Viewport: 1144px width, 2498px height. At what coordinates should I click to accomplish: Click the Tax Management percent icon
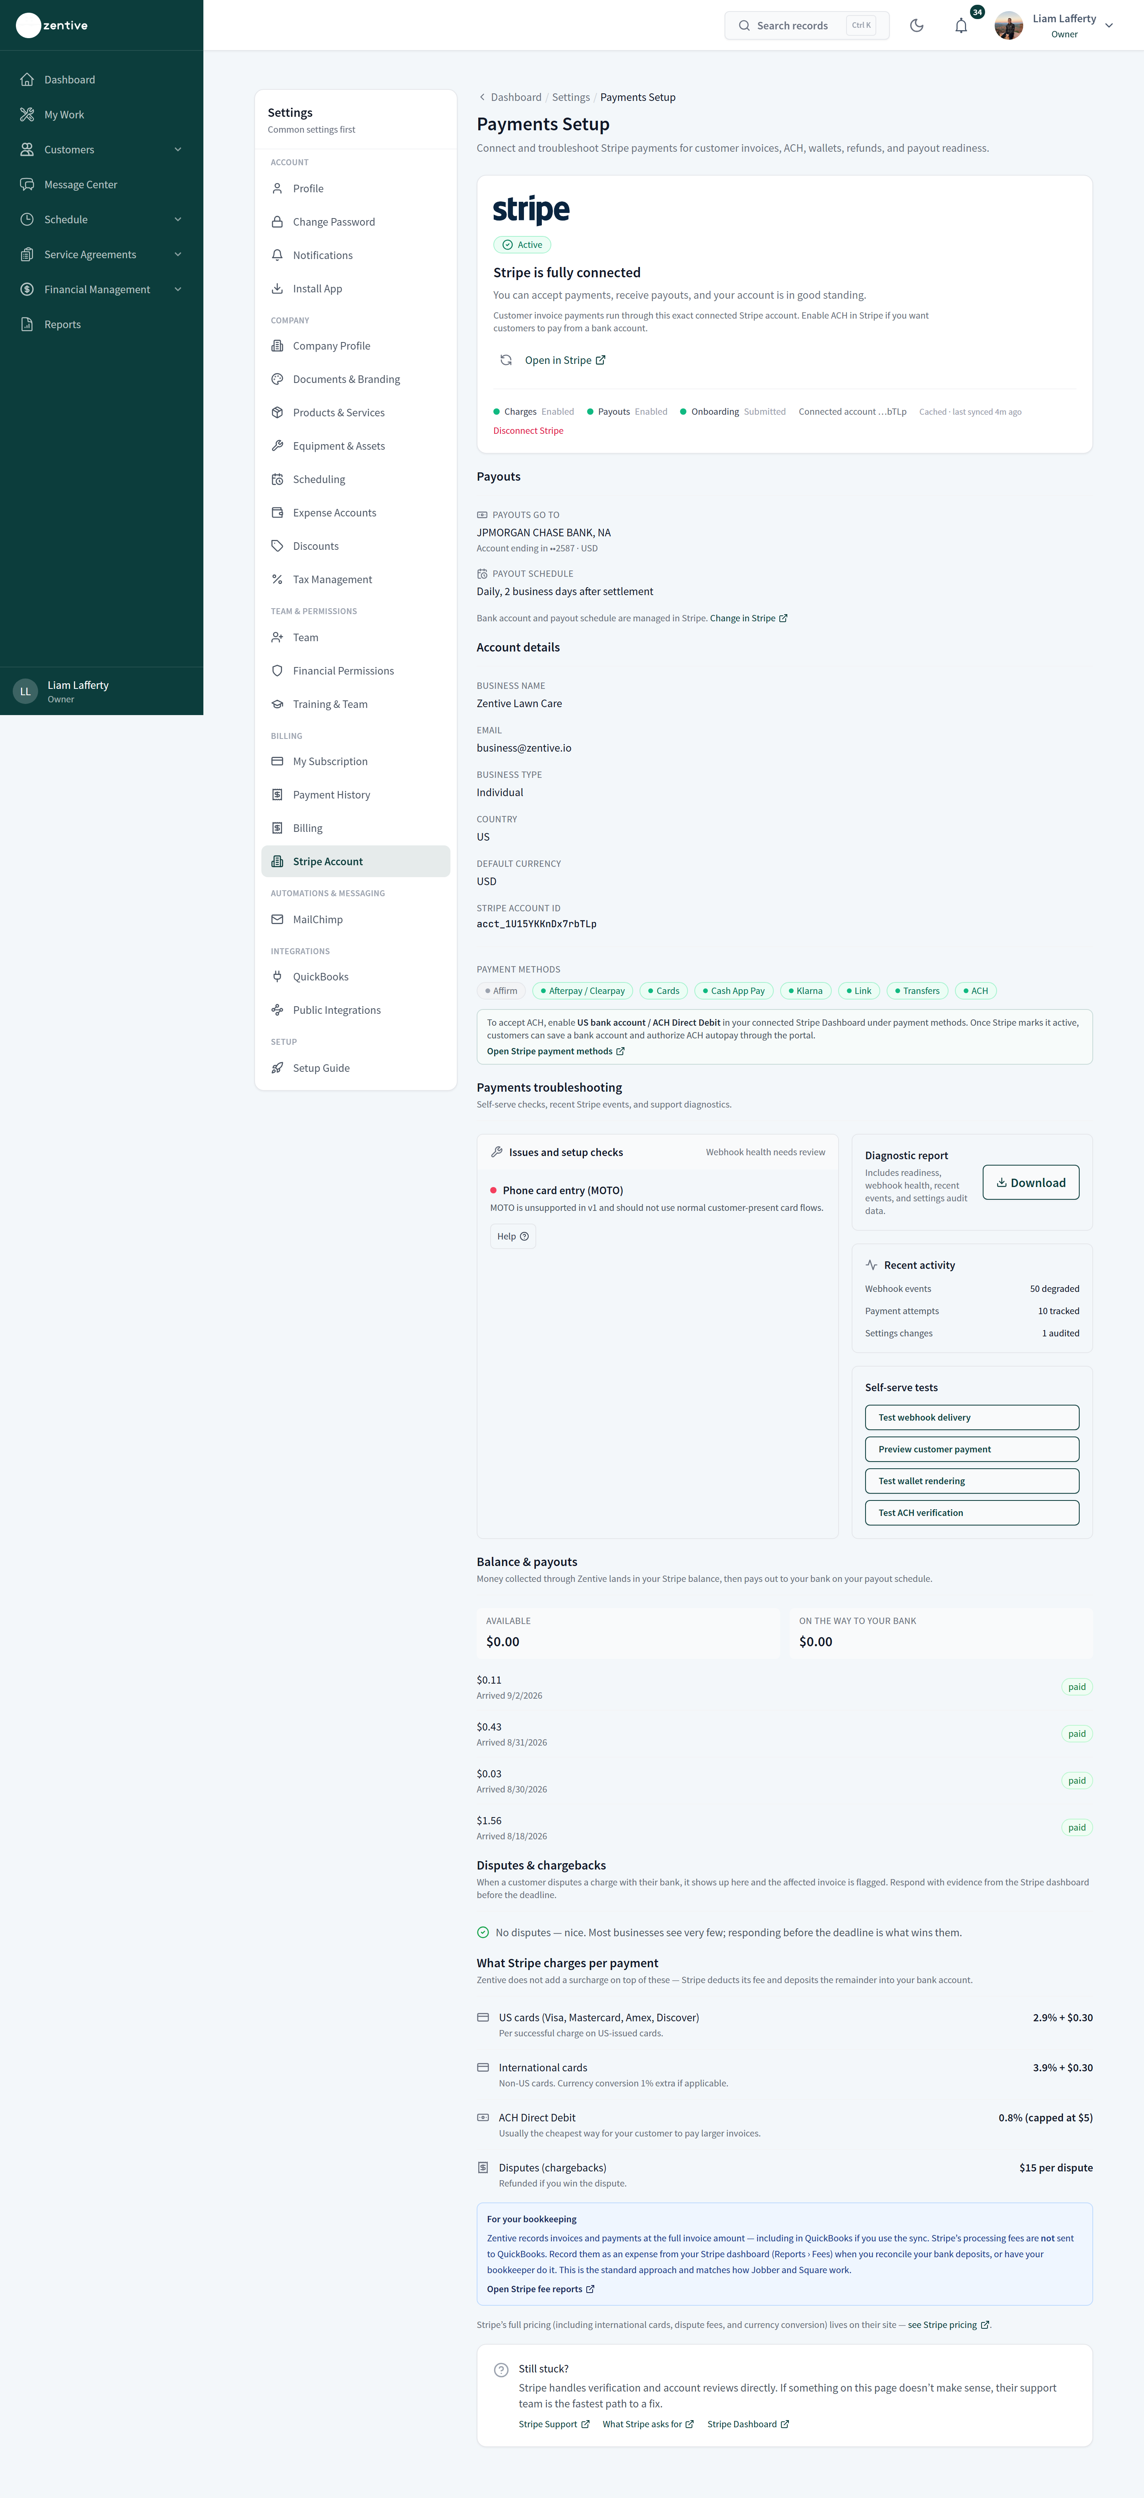coord(277,579)
